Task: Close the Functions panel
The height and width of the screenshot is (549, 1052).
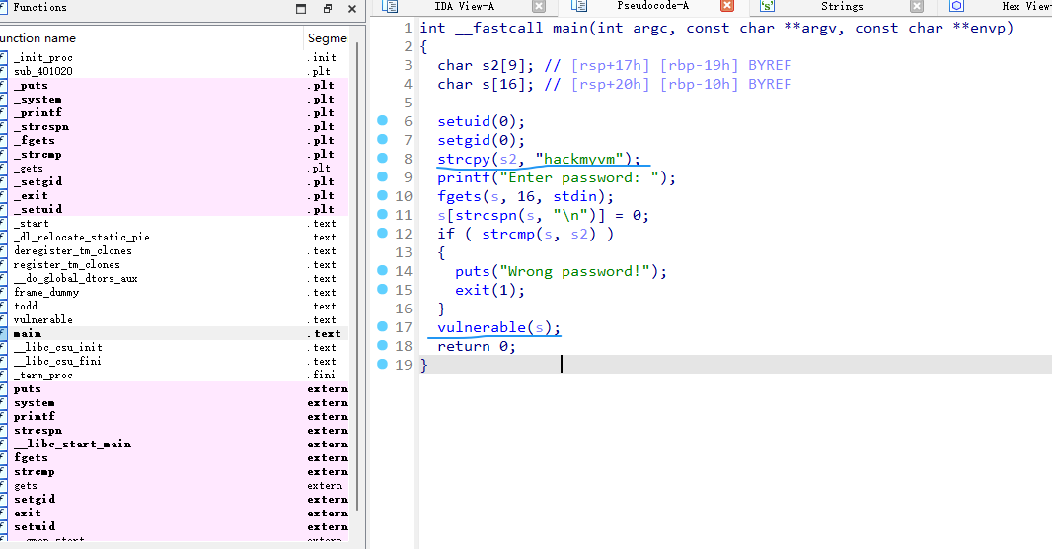Action: pos(352,8)
